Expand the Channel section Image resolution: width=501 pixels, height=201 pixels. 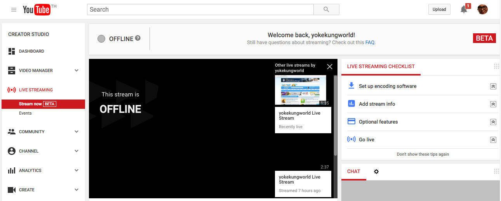77,151
